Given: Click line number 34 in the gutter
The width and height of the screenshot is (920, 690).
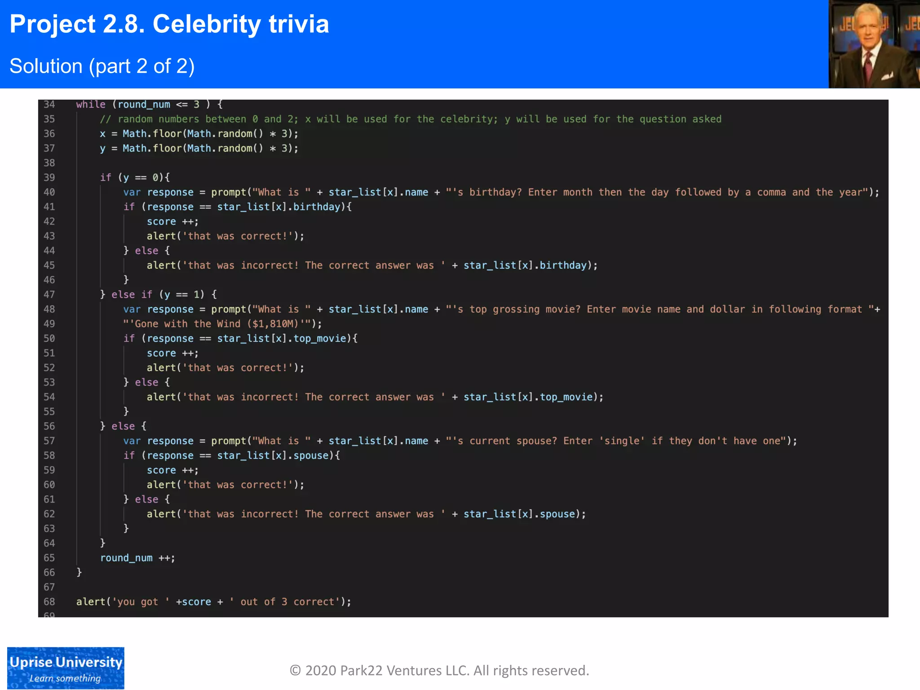Looking at the screenshot, I should [x=49, y=105].
